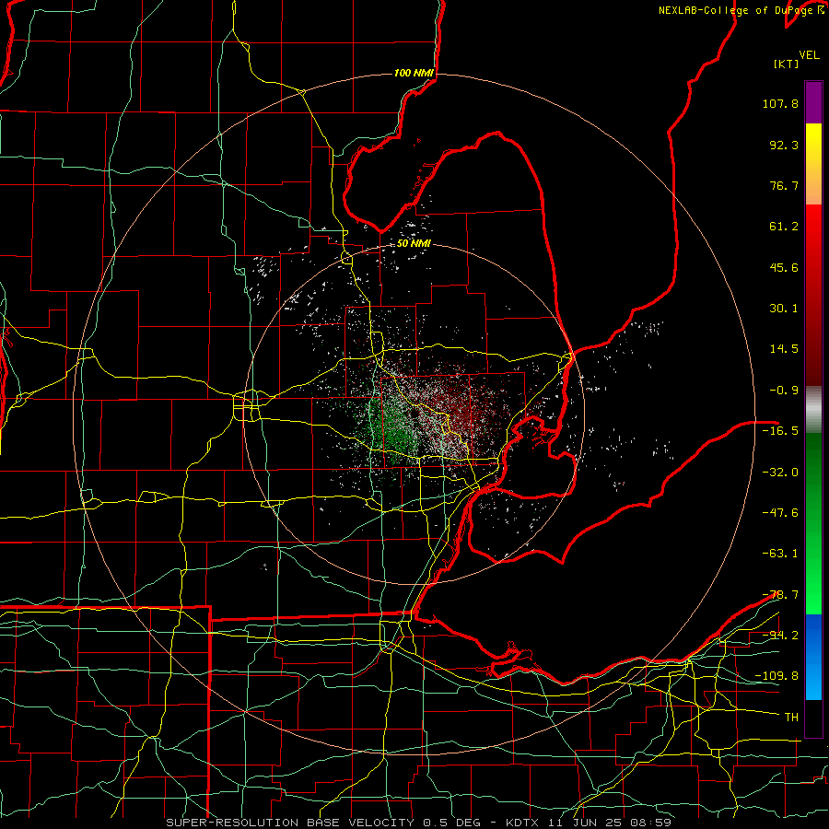The image size is (829, 829).
Task: Select the -109.8 legend value
Action: (776, 676)
